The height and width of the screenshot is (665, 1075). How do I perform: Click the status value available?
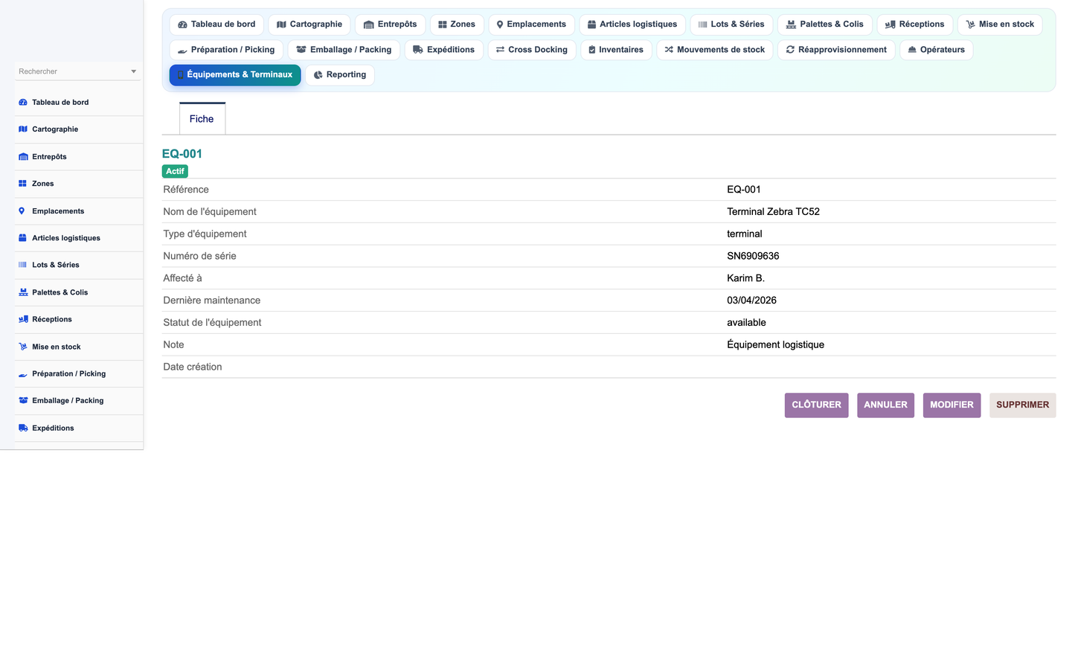click(746, 323)
